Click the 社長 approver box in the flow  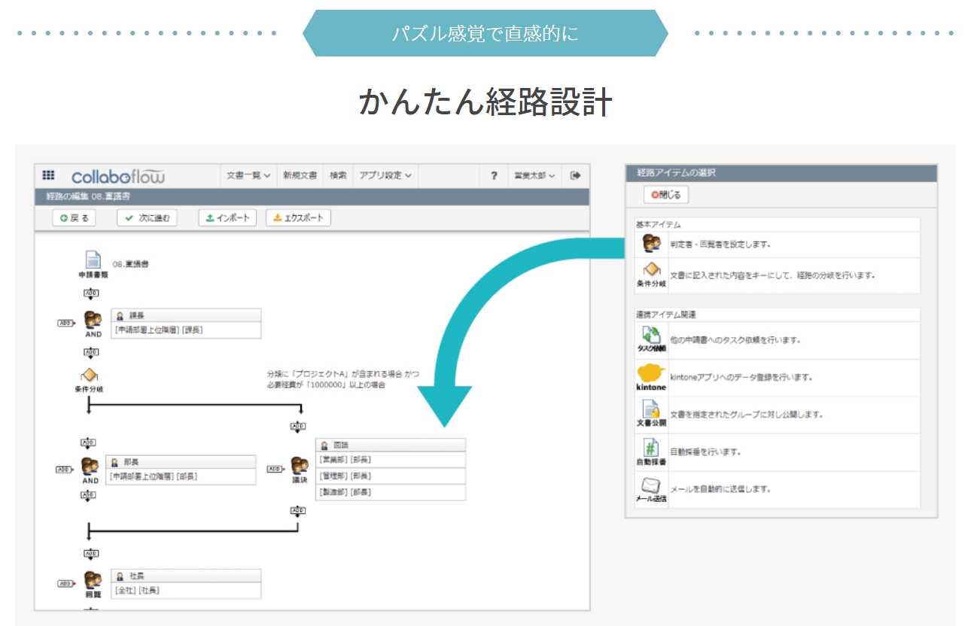click(x=185, y=583)
